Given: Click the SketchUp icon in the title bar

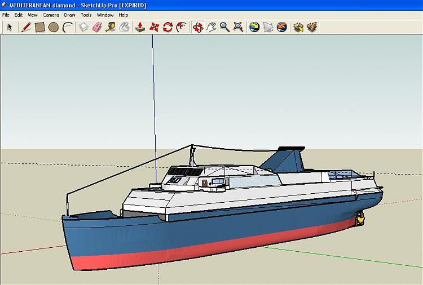Looking at the screenshot, I should pyautogui.click(x=4, y=5).
